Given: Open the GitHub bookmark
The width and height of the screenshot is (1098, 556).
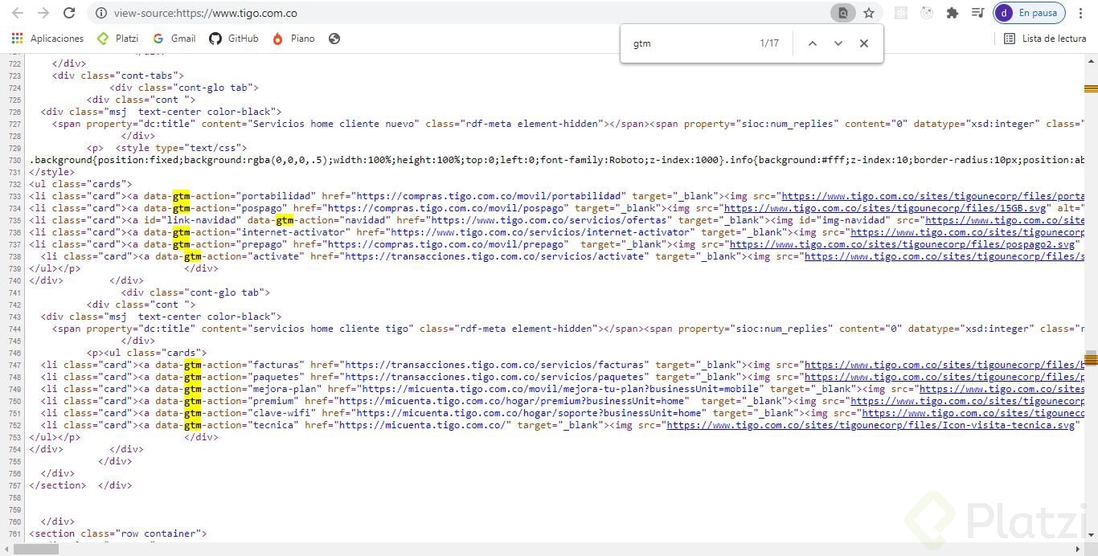Looking at the screenshot, I should (x=234, y=39).
